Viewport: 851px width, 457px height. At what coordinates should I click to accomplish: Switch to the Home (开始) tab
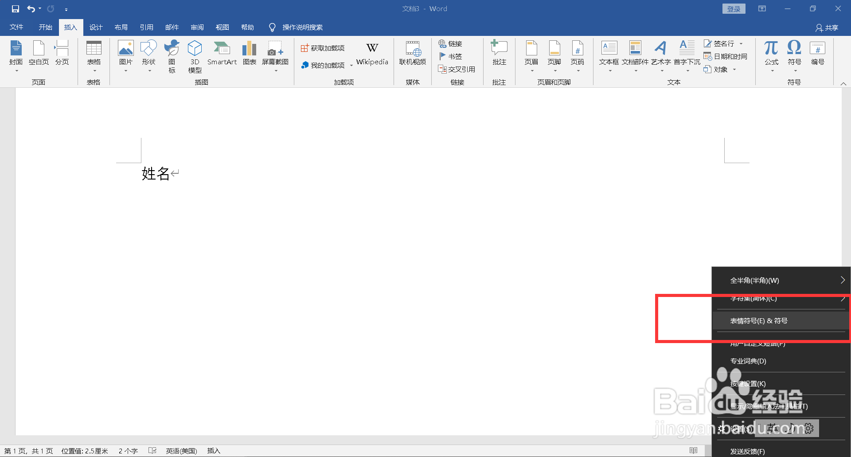click(x=45, y=27)
